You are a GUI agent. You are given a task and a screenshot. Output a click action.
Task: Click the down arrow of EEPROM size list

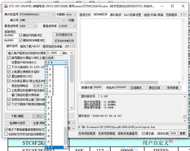point(66,147)
